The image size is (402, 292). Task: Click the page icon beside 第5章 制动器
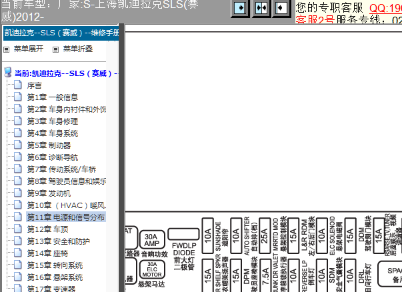18,145
